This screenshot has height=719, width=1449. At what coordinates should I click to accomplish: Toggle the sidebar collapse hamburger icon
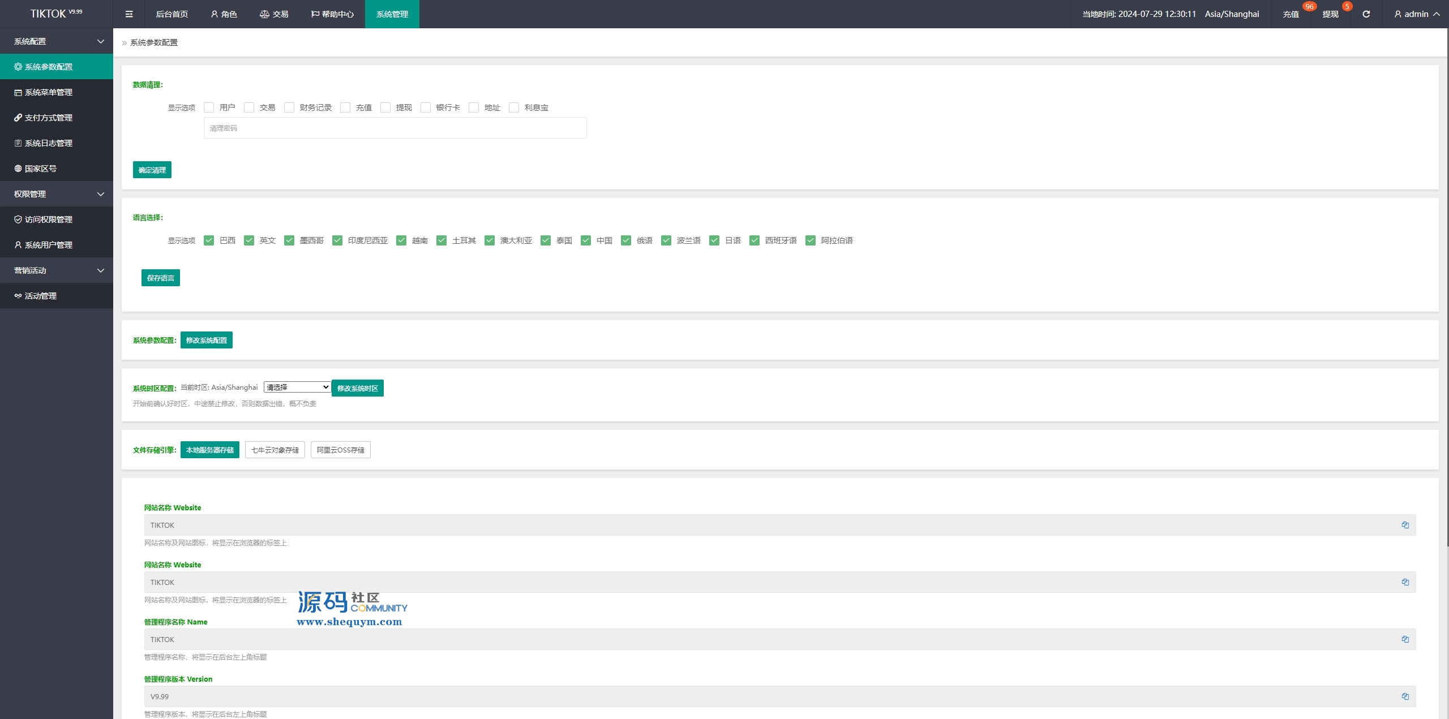pos(129,14)
